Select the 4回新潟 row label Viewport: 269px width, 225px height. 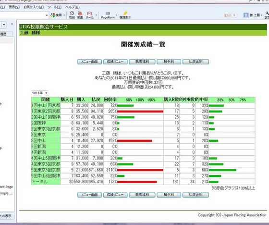click(46, 152)
